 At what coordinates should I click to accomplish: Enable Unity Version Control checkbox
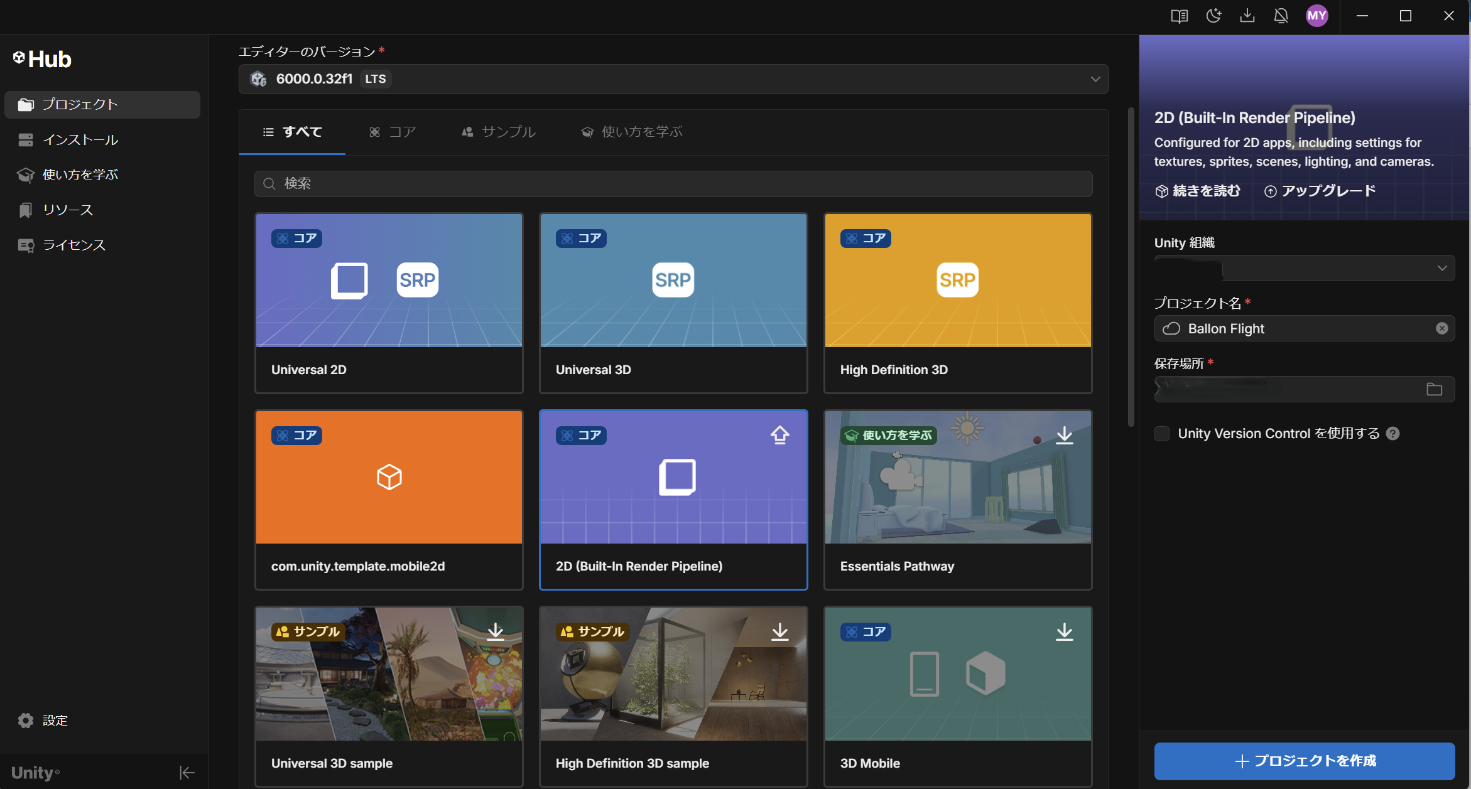(x=1162, y=434)
